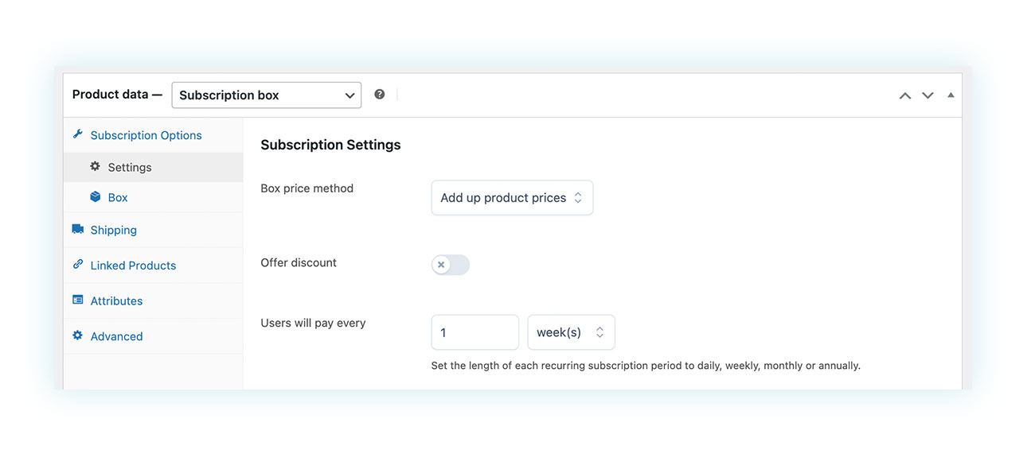1035x473 pixels.
Task: Go to the Advanced tab label
Action: (x=116, y=336)
